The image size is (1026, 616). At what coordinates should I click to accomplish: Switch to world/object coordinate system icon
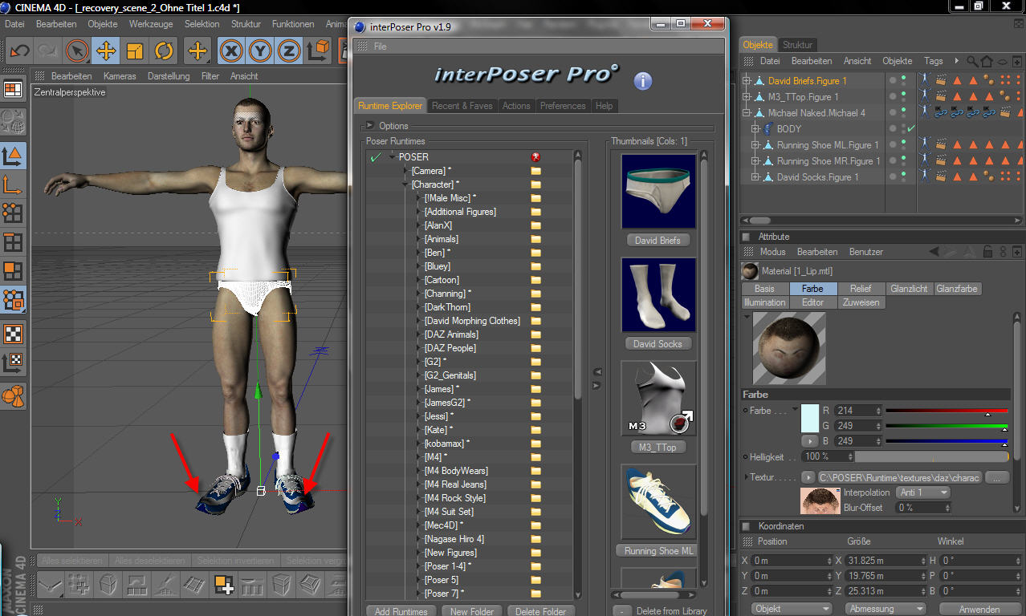point(319,51)
